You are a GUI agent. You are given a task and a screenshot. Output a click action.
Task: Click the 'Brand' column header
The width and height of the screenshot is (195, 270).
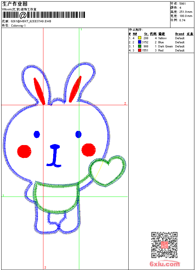tap(180, 34)
